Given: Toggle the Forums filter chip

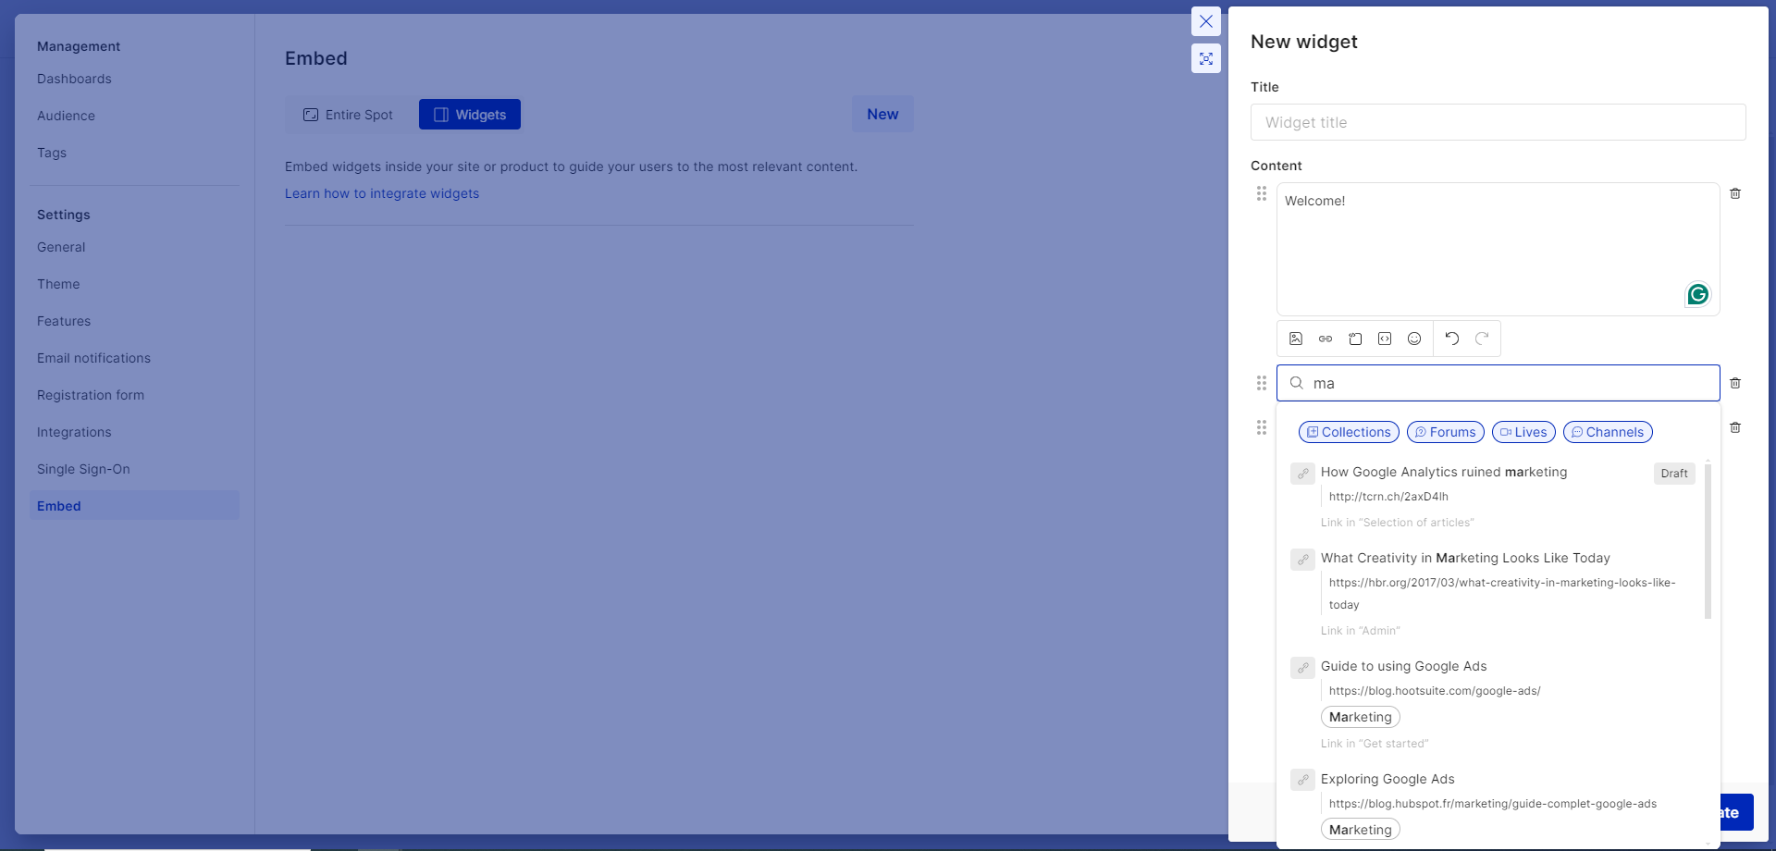Looking at the screenshot, I should tap(1445, 432).
